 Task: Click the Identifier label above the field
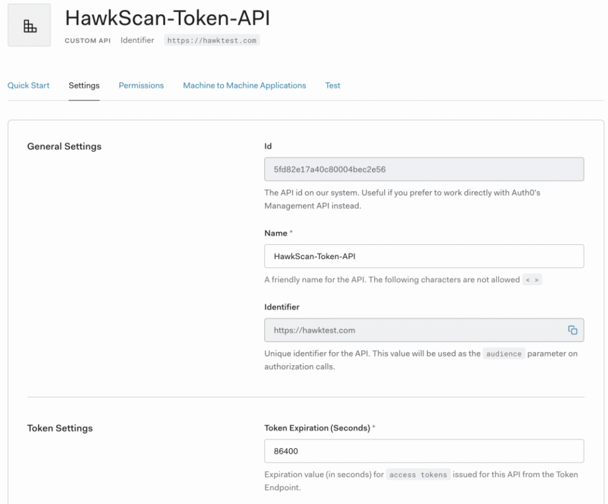pos(282,307)
